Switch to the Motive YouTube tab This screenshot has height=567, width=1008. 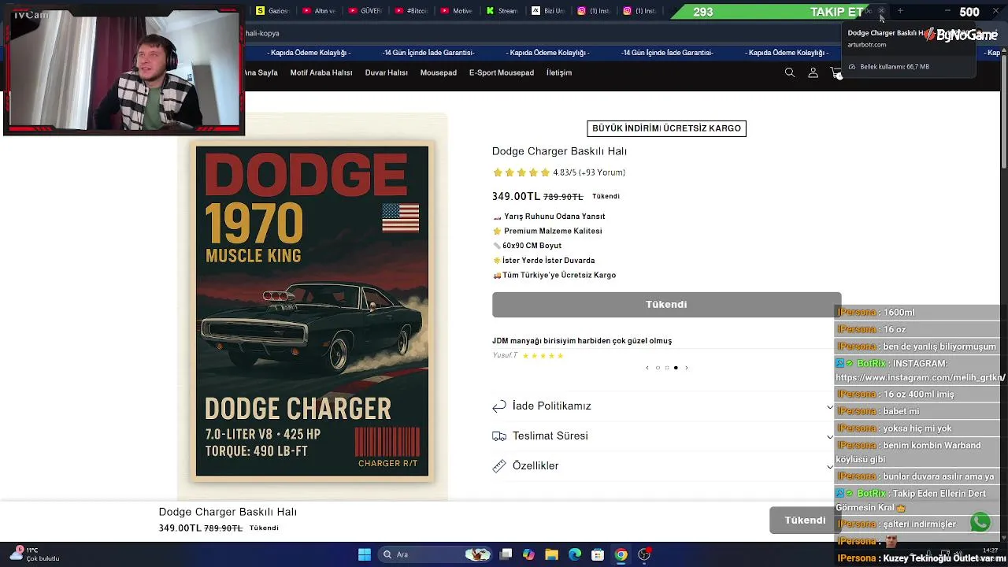(x=456, y=11)
